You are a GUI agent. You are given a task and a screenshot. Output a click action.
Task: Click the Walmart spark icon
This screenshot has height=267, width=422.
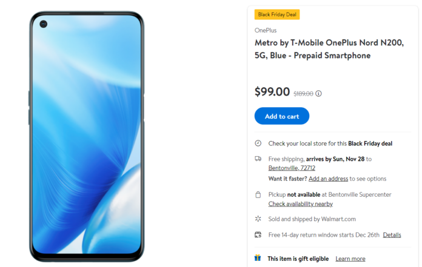click(x=258, y=219)
